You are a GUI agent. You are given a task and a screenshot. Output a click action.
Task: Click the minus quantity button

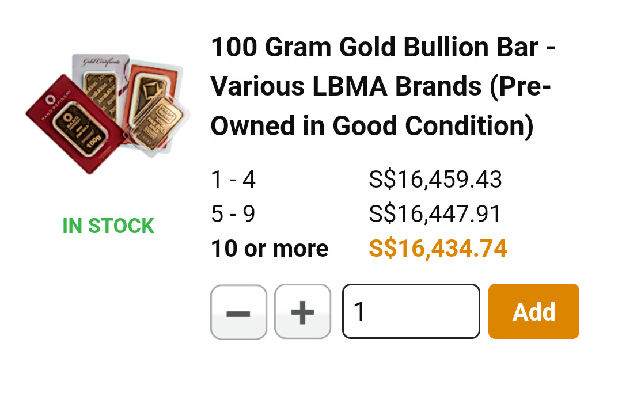coord(238,312)
